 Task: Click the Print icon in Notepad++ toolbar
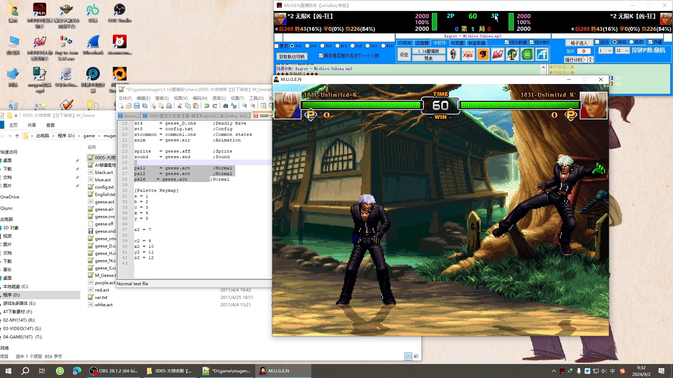point(169,106)
